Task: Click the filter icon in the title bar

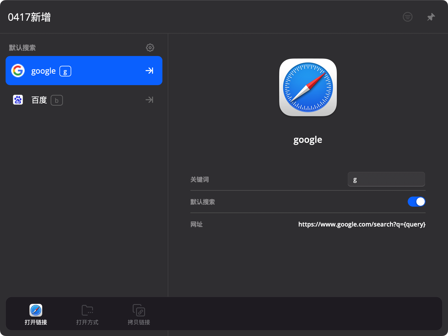Action: pyautogui.click(x=407, y=17)
